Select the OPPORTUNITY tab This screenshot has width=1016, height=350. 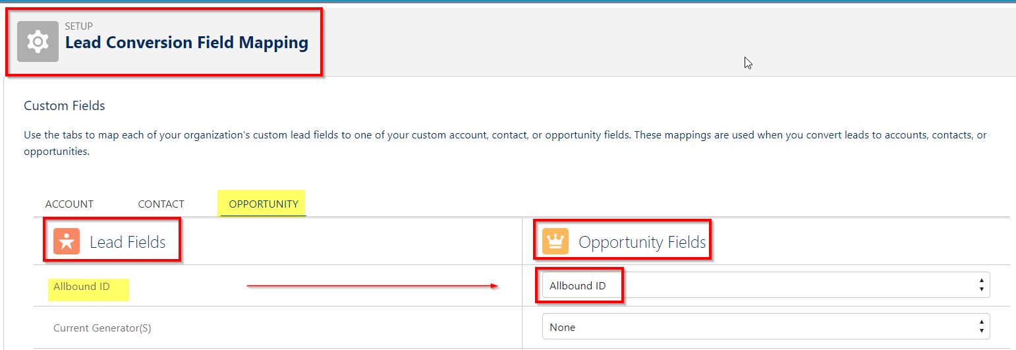pos(264,204)
